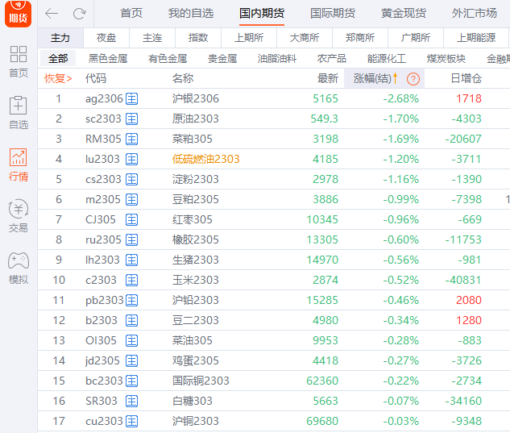The image size is (510, 433).
Task: Click the 主 badge next to ag2306
Action: coord(132,98)
